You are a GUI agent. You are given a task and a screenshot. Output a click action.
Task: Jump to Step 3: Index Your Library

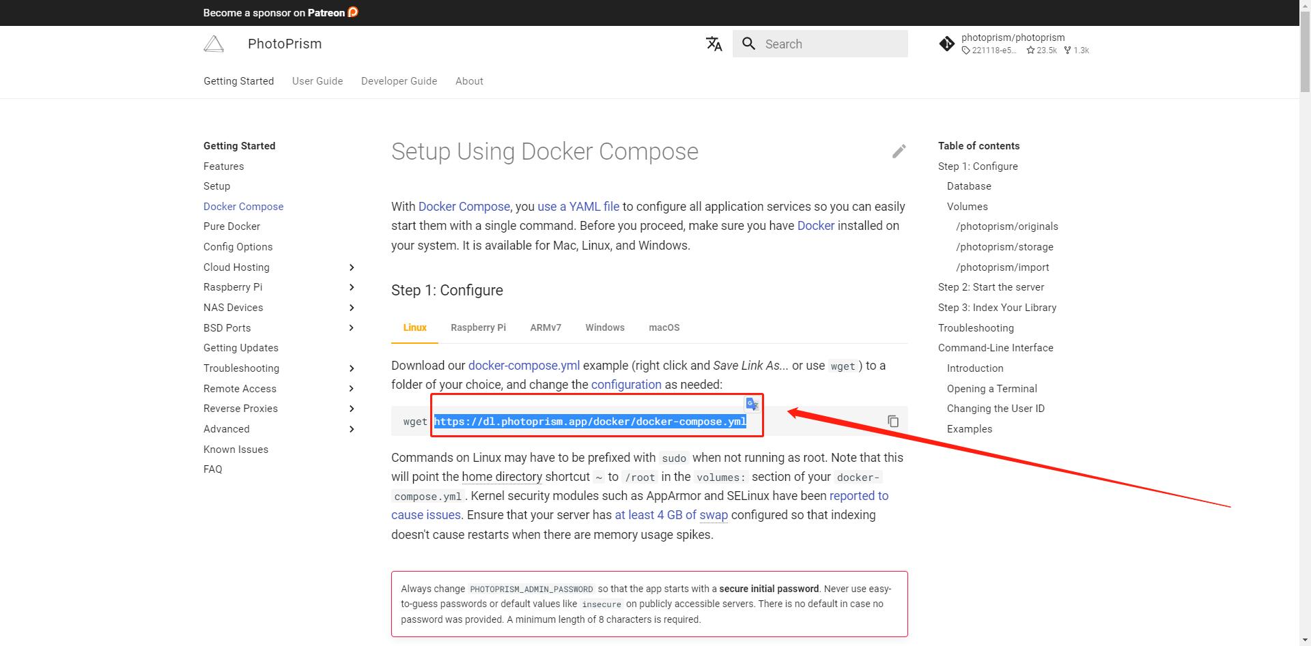[997, 308]
